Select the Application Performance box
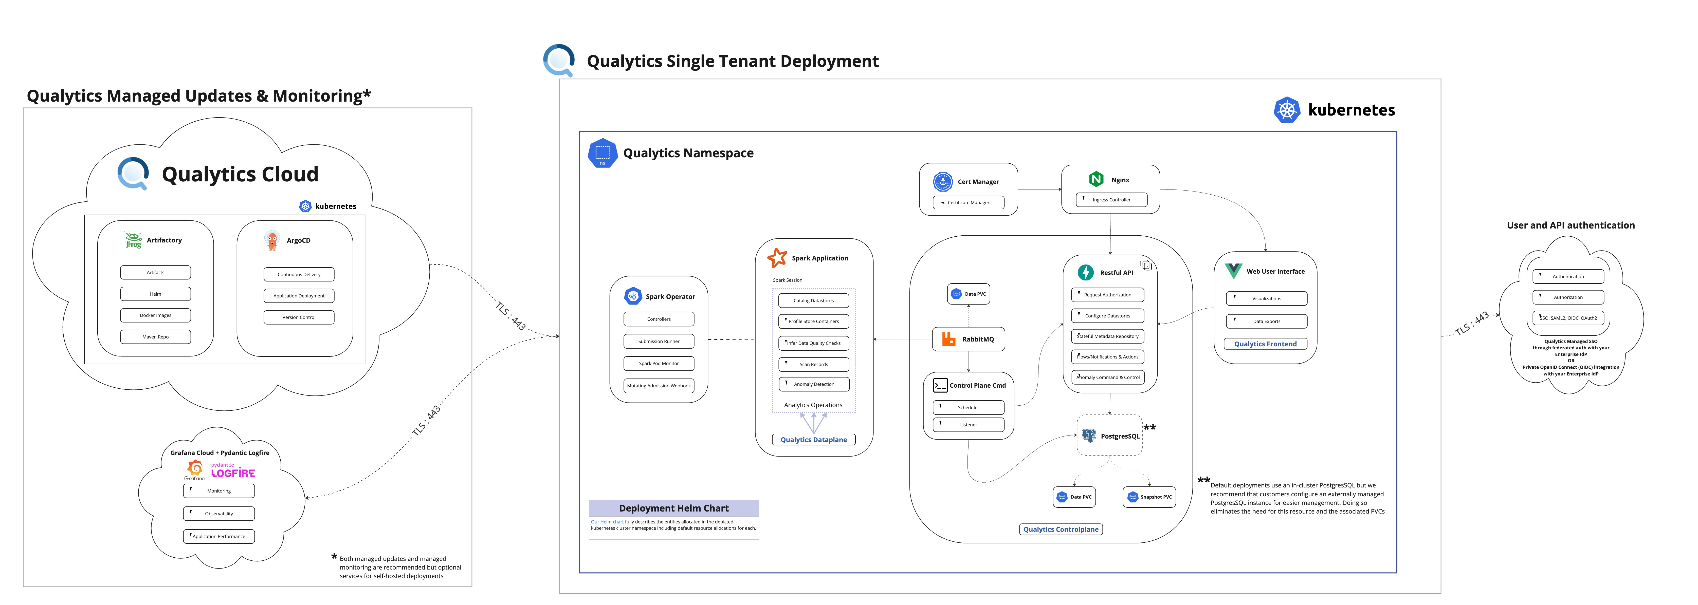 (x=219, y=536)
